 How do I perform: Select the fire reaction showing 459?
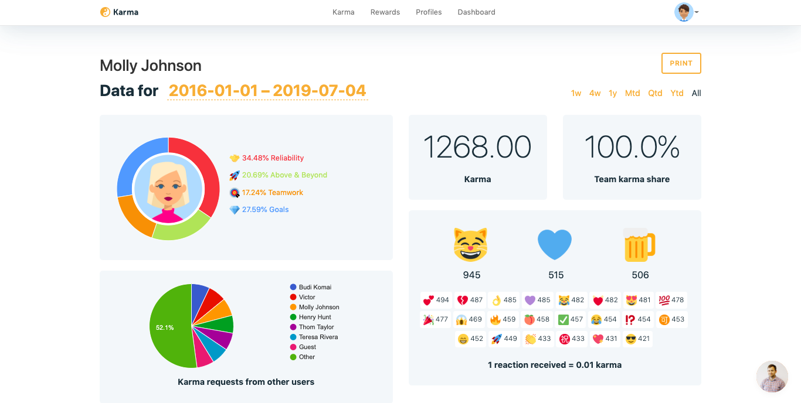point(503,319)
